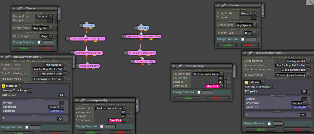Screen dimensions: 314x134
Task: Click the *2 Adjust field in left pips panel
Action: point(60,119)
